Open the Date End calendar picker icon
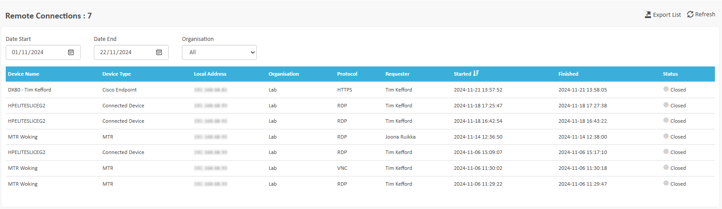The height and width of the screenshot is (209, 722). pyautogui.click(x=159, y=52)
